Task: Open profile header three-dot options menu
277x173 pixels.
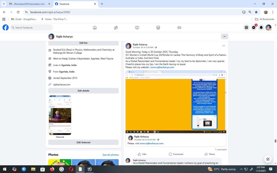Action: pos(224,36)
